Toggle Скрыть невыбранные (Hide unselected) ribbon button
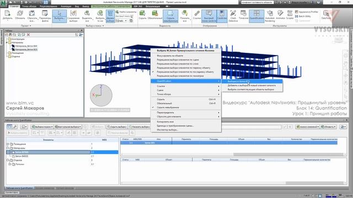The width and height of the screenshot is (353, 198). coord(170,16)
